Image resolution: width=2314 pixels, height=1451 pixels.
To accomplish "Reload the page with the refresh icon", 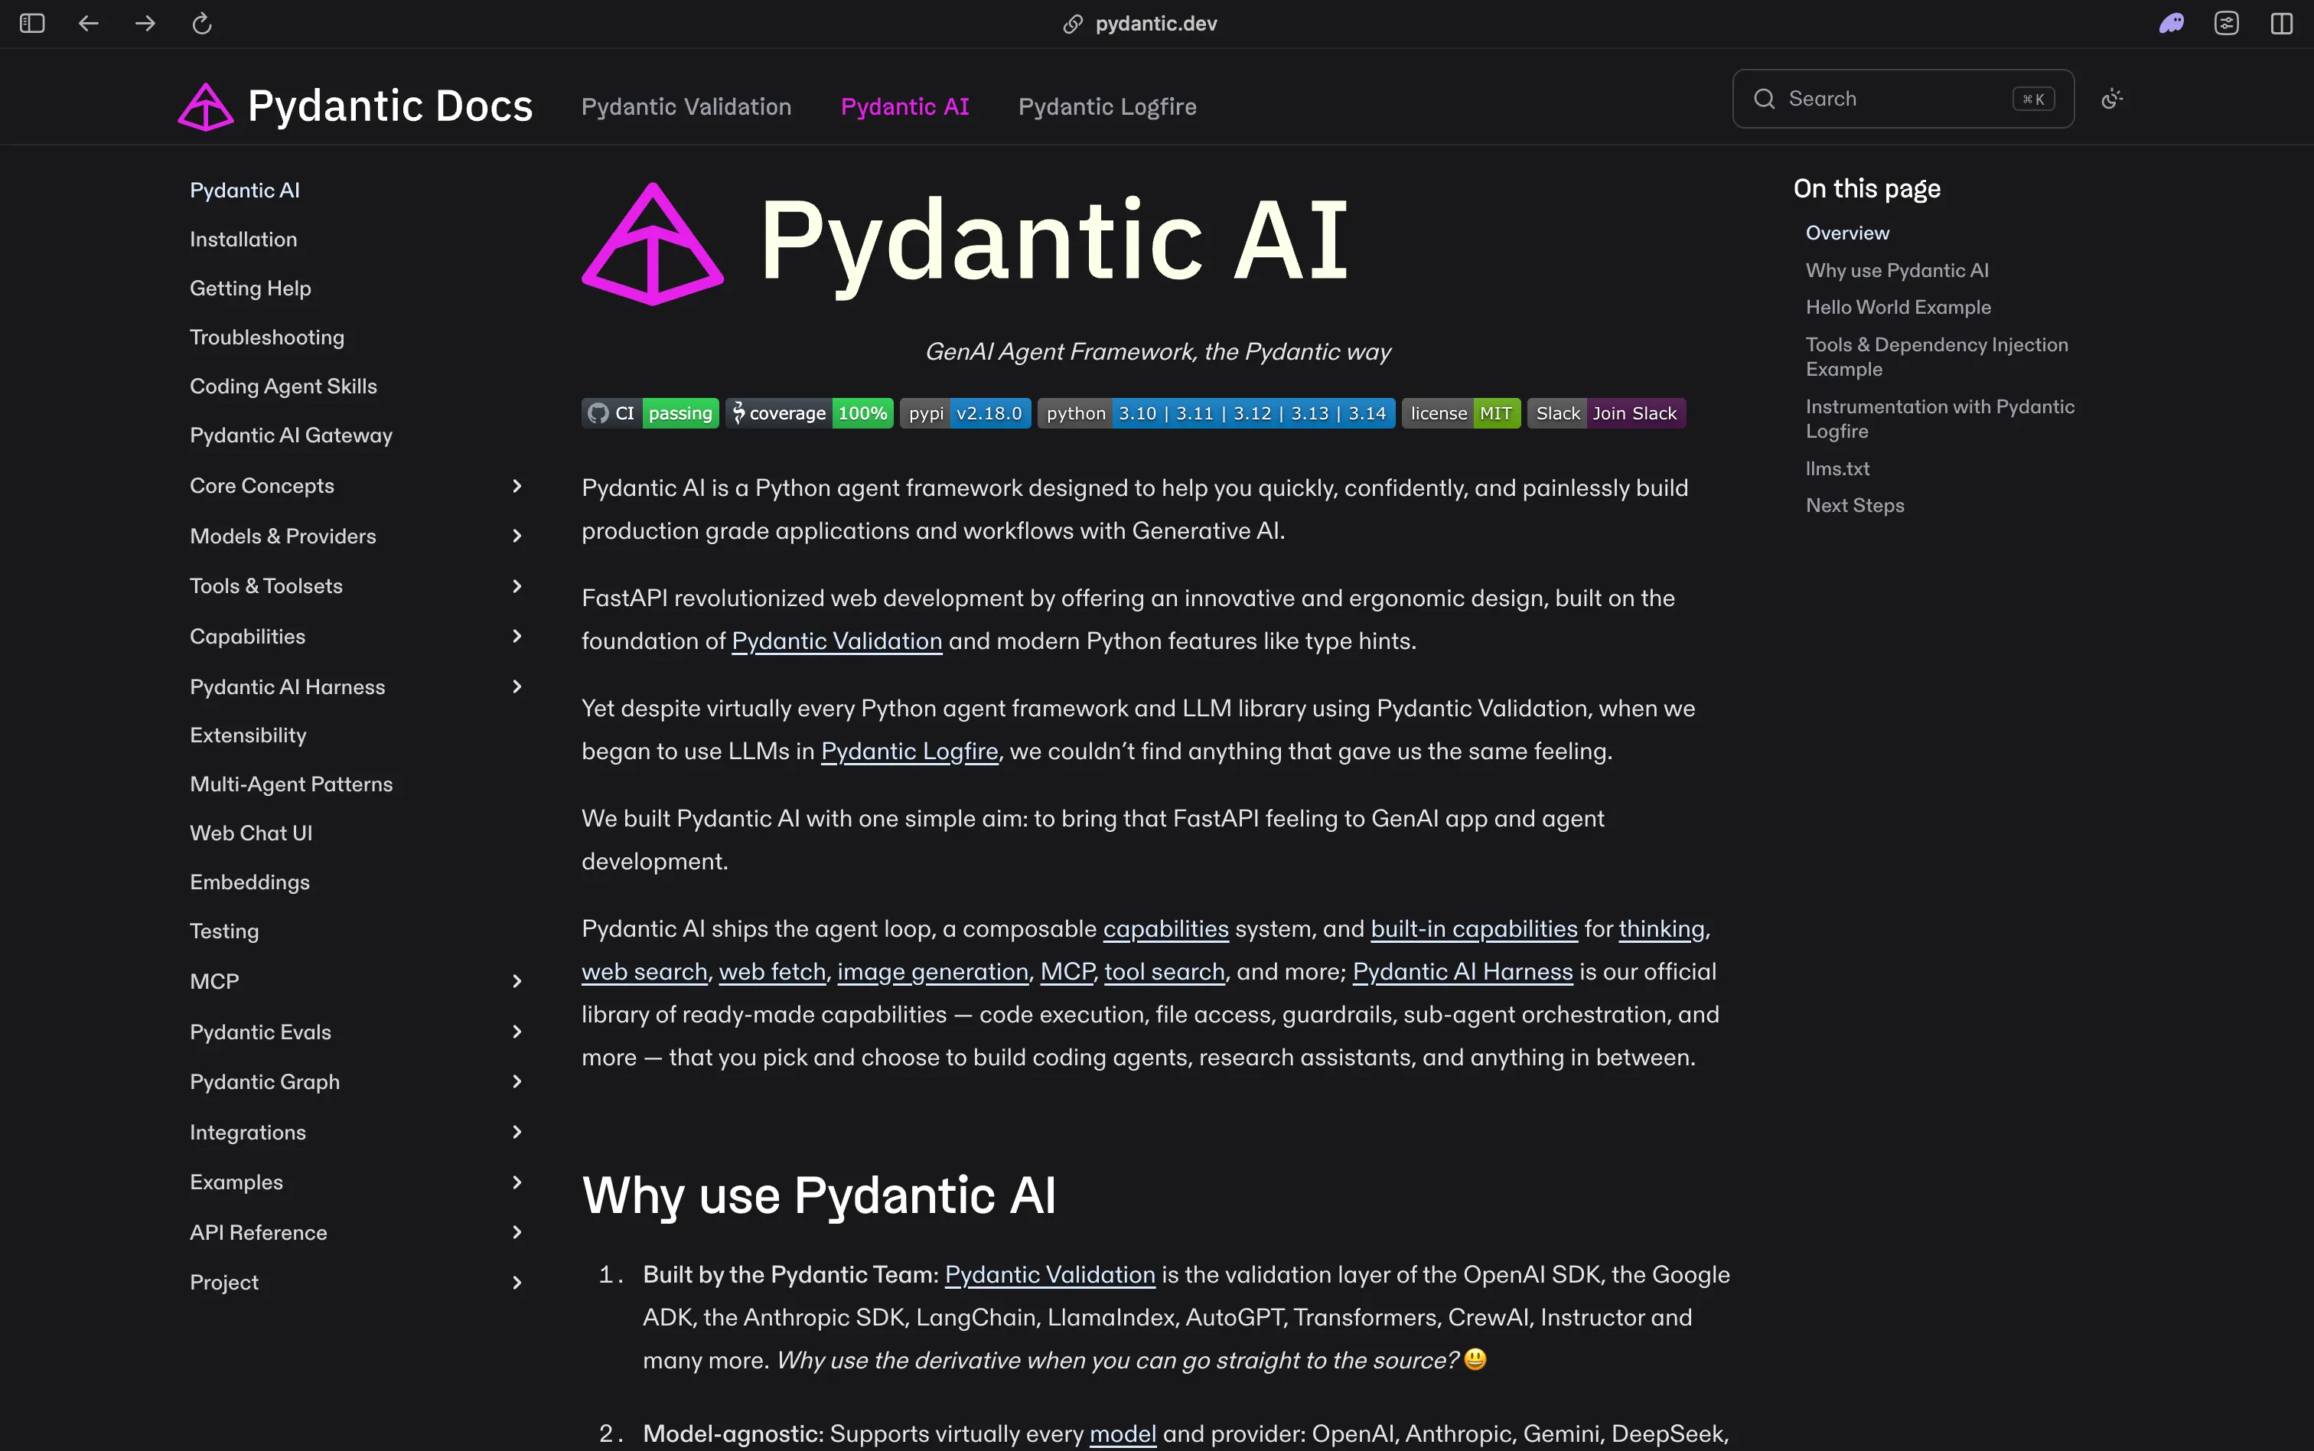I will coord(201,23).
